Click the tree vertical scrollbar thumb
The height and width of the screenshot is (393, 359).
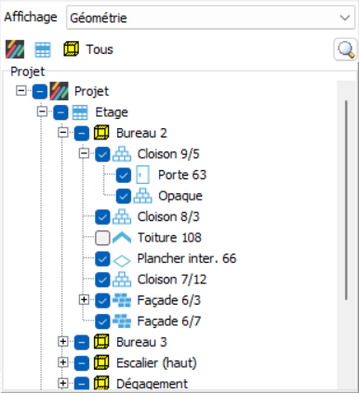tap(346, 200)
